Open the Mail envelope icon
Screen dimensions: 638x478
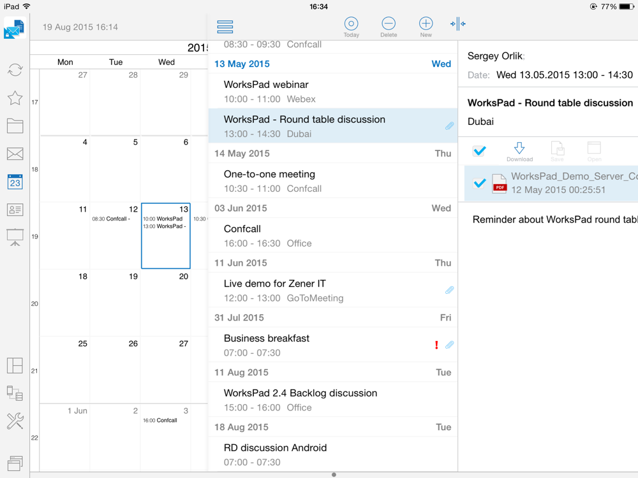point(15,154)
